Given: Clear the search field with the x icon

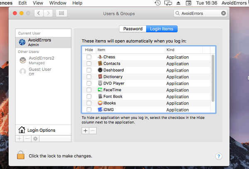Looking at the screenshot, I should [x=223, y=13].
